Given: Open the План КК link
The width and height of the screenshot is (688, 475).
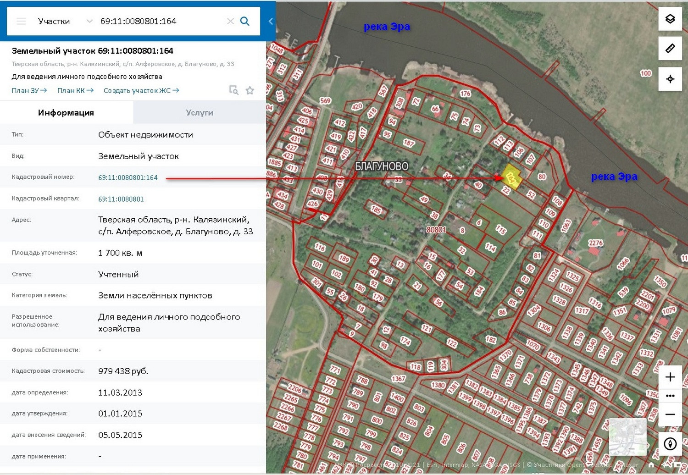Looking at the screenshot, I should tap(75, 90).
